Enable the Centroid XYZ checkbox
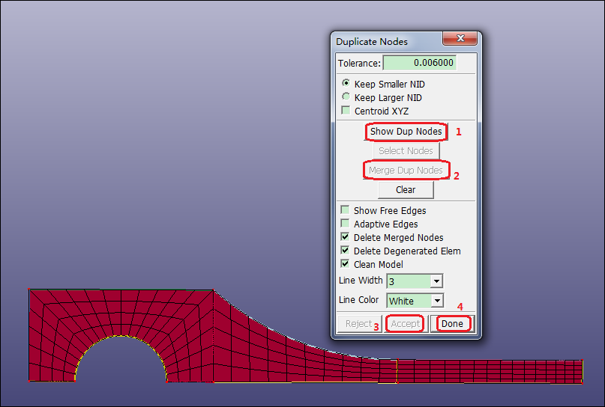 pos(346,111)
